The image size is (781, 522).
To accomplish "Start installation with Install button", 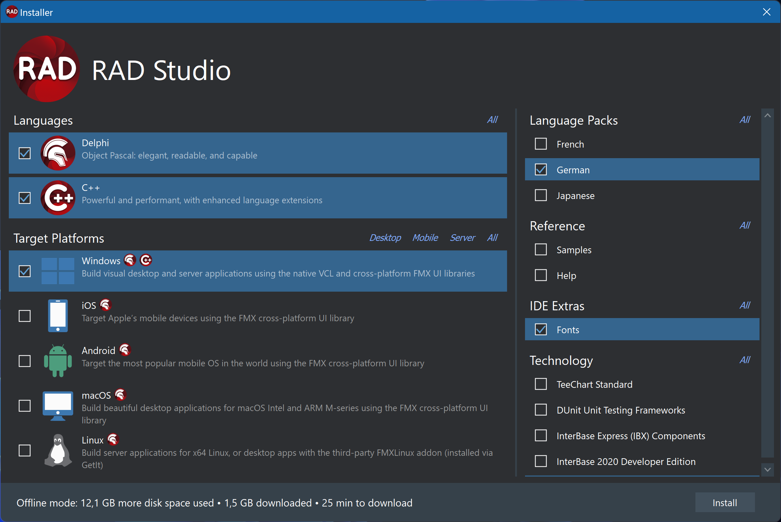I will coord(725,503).
